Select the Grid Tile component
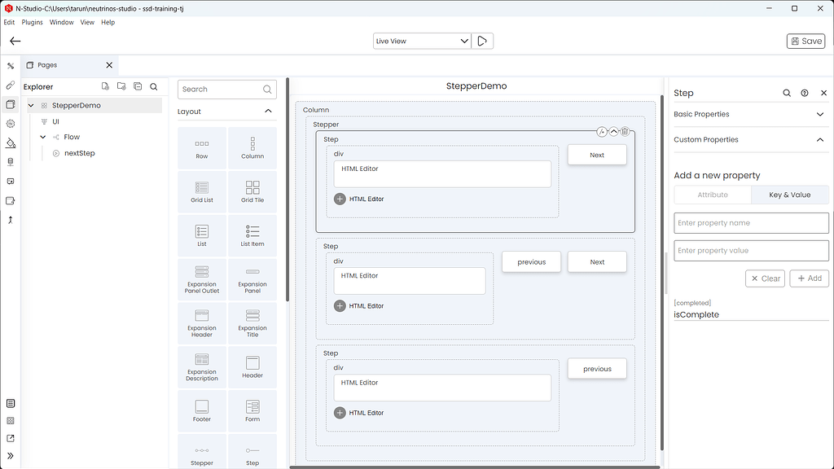Viewport: 834px width, 469px height. pyautogui.click(x=252, y=192)
